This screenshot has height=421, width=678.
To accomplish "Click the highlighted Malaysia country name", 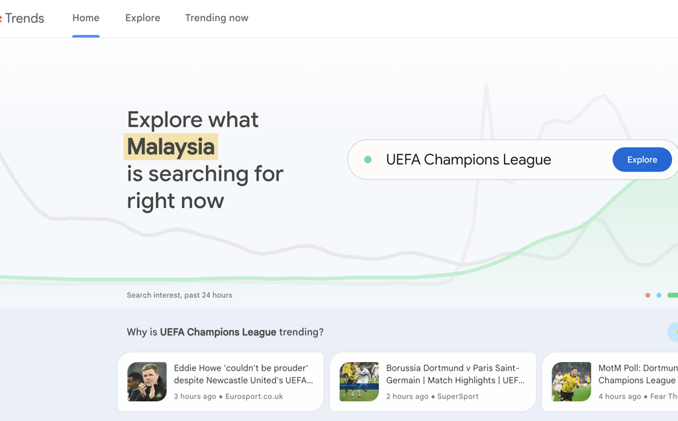I will (171, 147).
